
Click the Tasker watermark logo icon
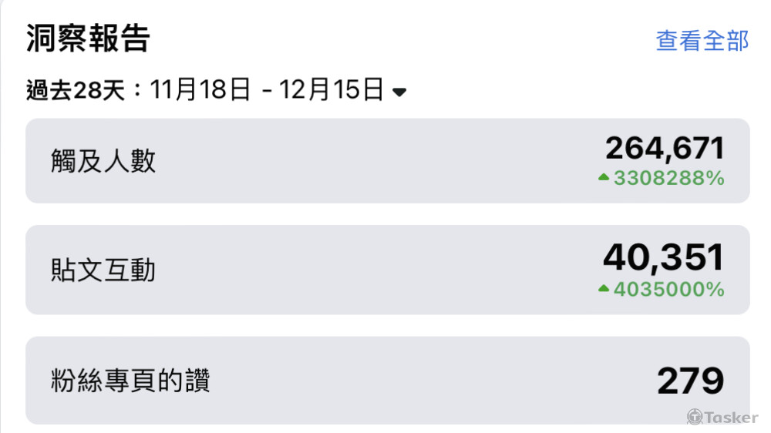pos(694,417)
